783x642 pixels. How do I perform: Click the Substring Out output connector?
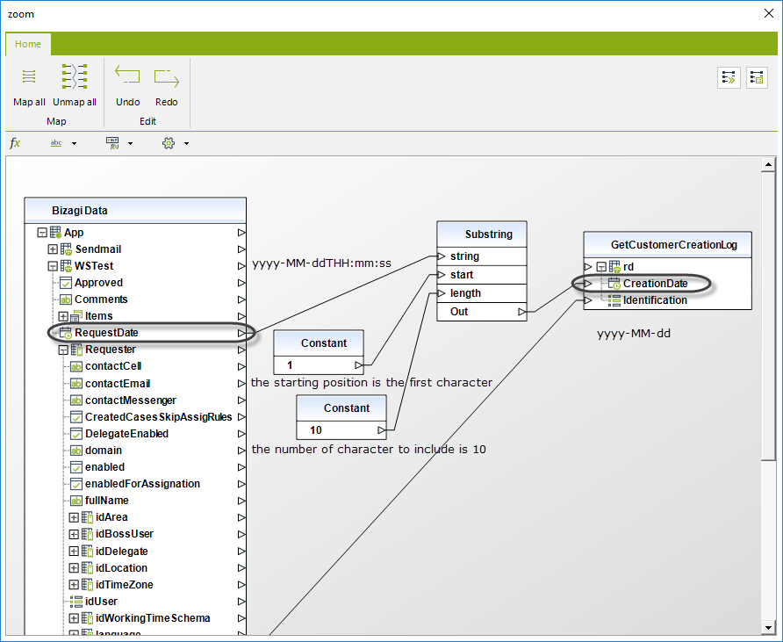pos(521,312)
